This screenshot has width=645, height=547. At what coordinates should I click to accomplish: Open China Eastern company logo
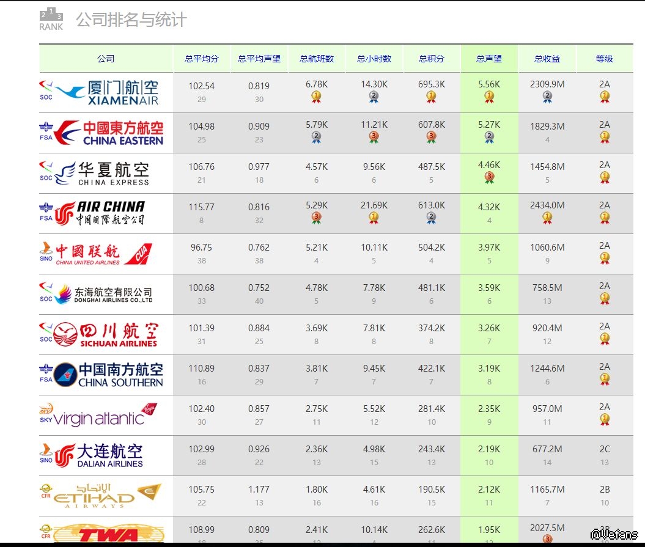109,133
